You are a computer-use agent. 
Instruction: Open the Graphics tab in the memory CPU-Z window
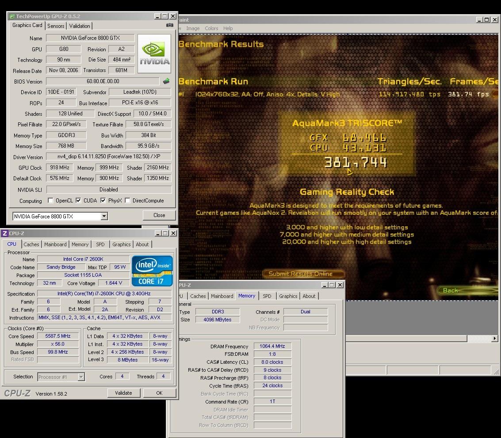pyautogui.click(x=288, y=296)
